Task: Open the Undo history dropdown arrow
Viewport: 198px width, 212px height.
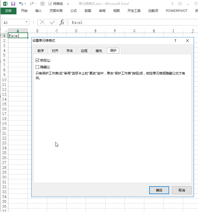Action: pyautogui.click(x=25, y=4)
